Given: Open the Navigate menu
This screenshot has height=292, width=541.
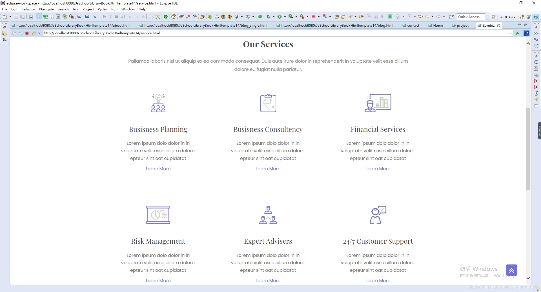Looking at the screenshot, I should pyautogui.click(x=46, y=9).
